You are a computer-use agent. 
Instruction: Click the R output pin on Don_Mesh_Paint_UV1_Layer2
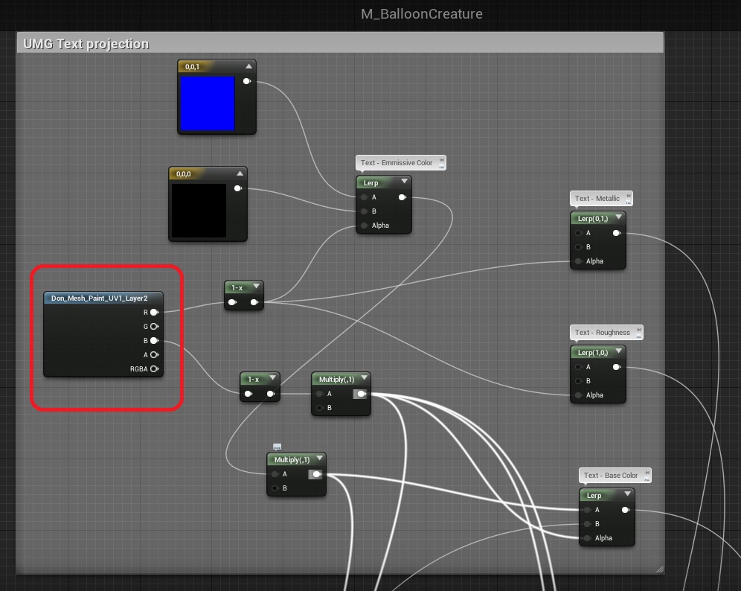click(154, 312)
